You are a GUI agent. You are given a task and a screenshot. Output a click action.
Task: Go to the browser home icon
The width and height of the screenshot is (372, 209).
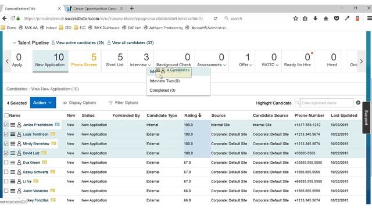tap(326, 19)
